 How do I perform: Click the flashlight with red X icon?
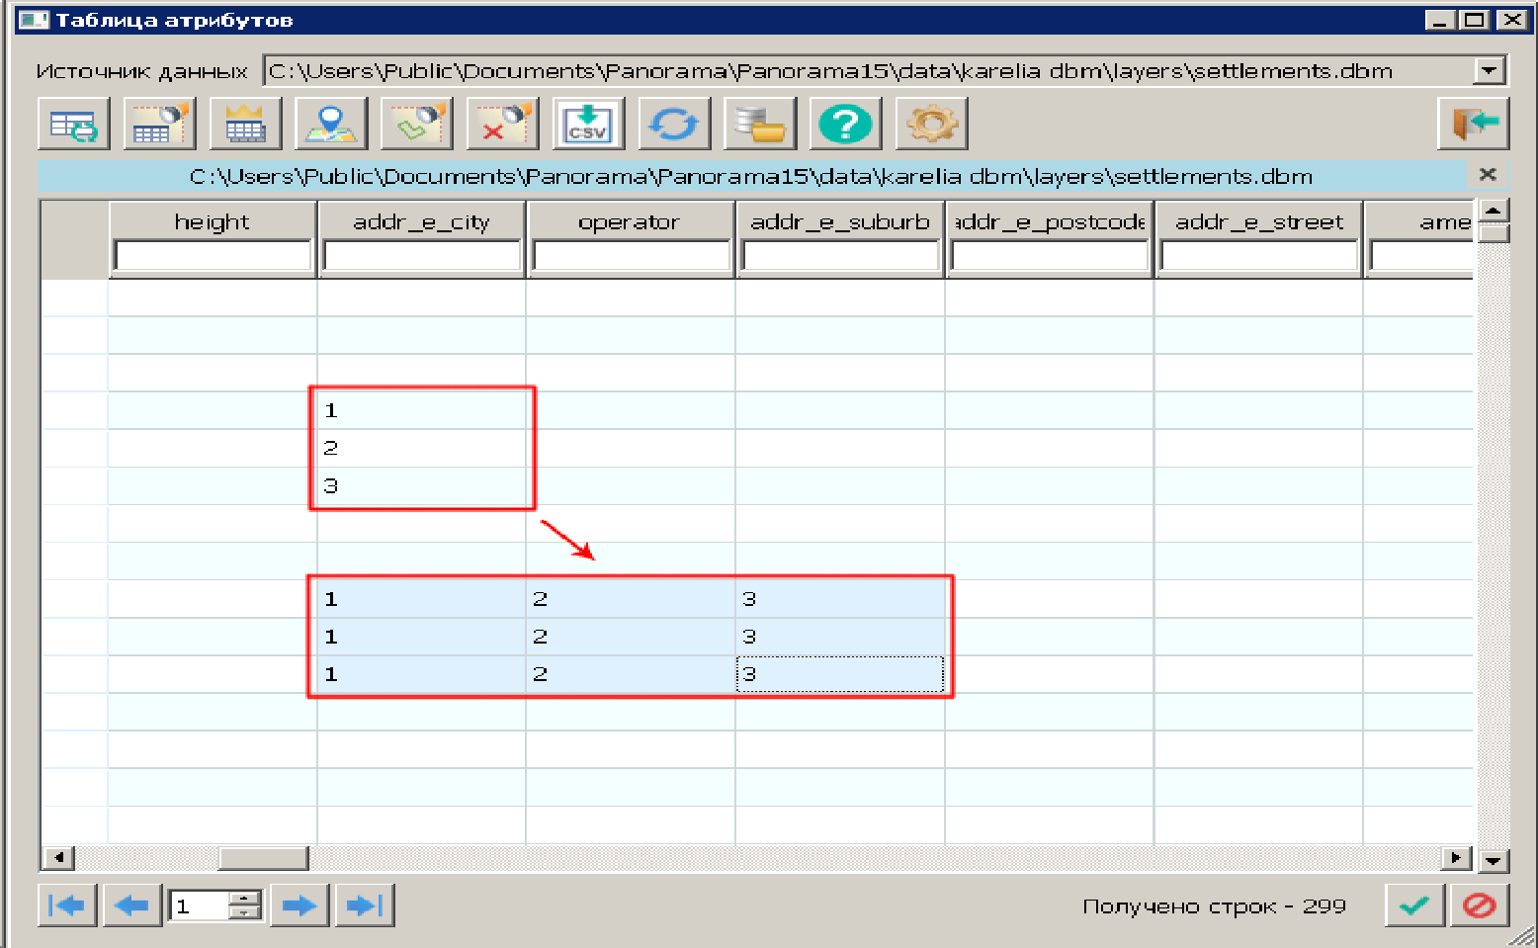[x=502, y=125]
